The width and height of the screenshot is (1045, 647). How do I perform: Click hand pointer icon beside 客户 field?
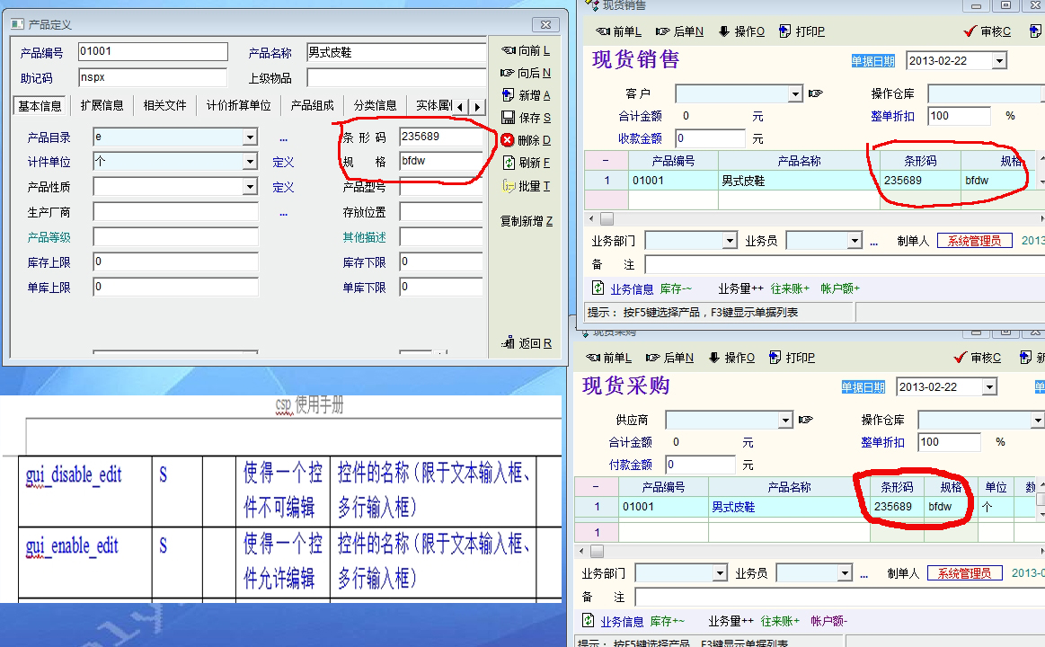(x=816, y=93)
